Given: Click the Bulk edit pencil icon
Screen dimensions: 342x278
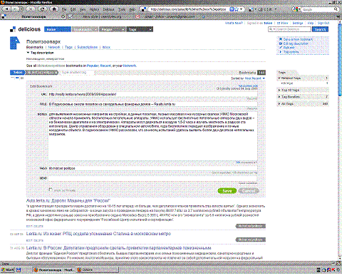Looking at the screenshot, I should click(x=281, y=48).
